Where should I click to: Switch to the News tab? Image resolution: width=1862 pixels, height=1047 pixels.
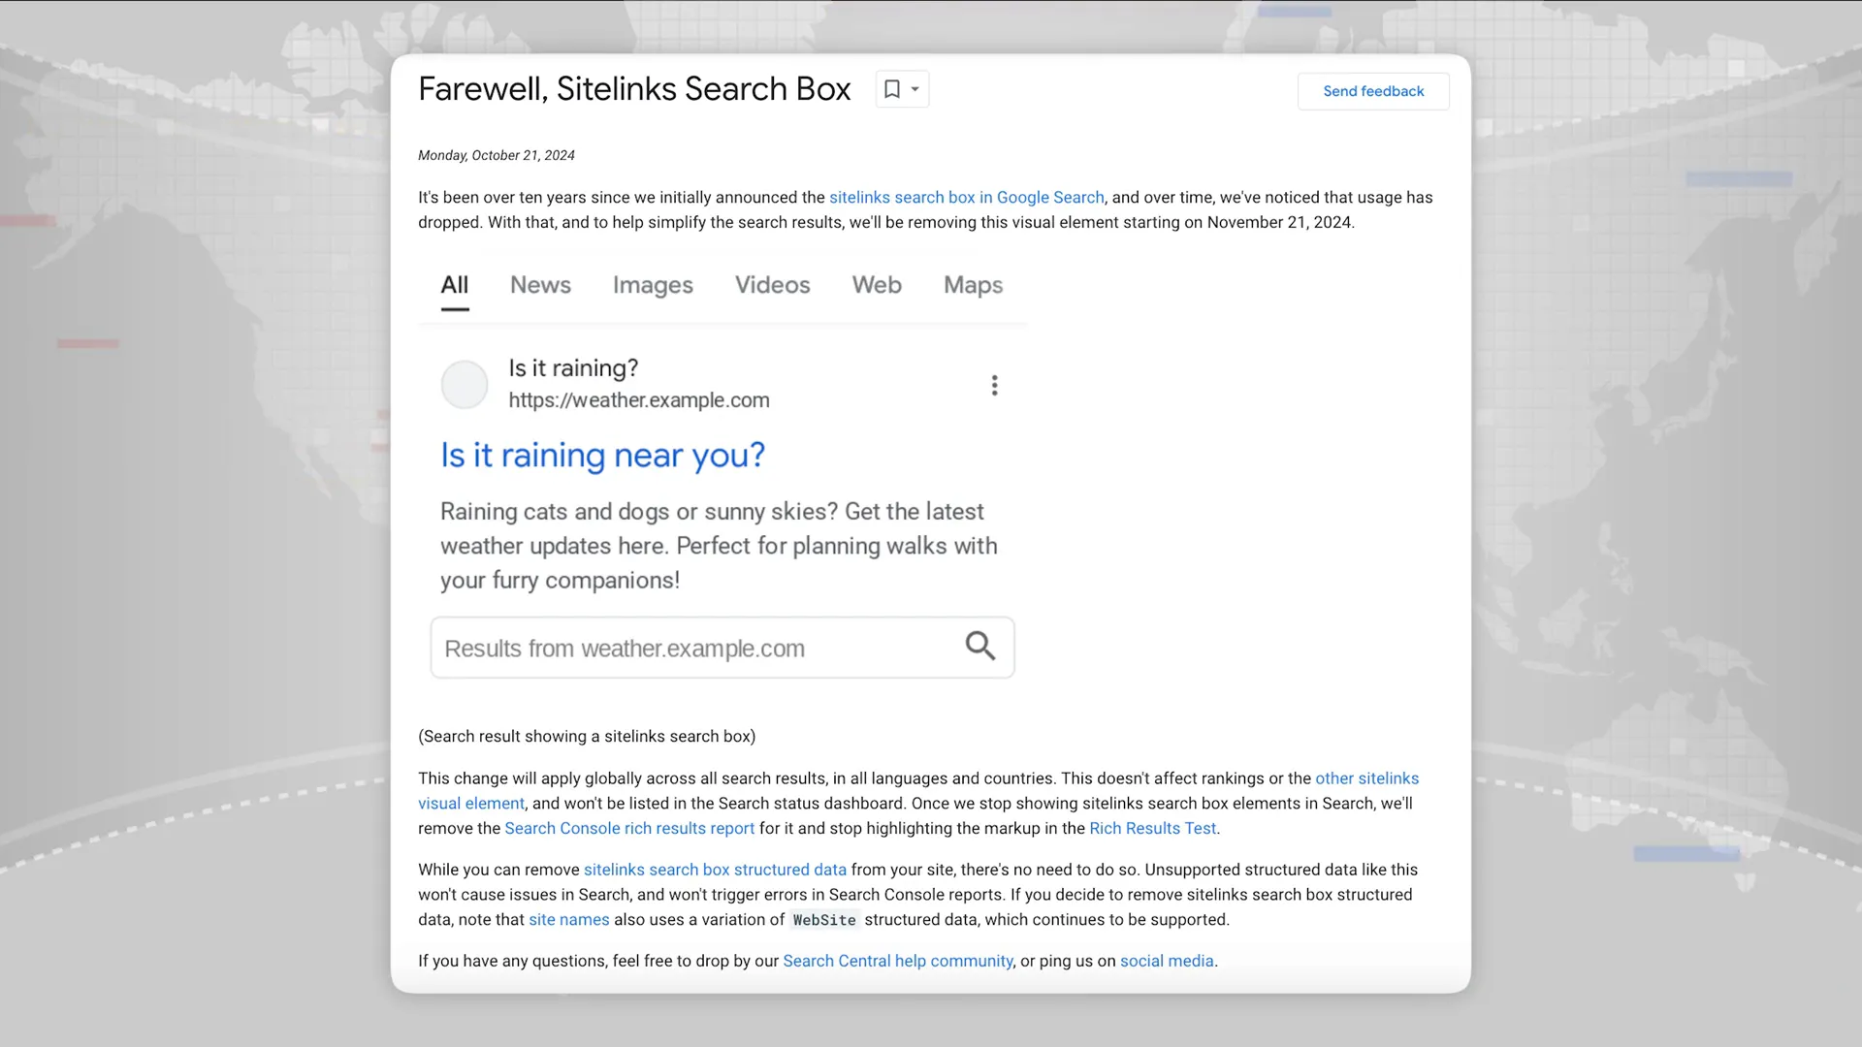pos(540,285)
